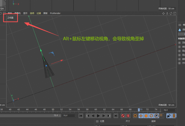The image size is (185, 126).
Task: Jump to previous keyframe
Action: coord(88,116)
